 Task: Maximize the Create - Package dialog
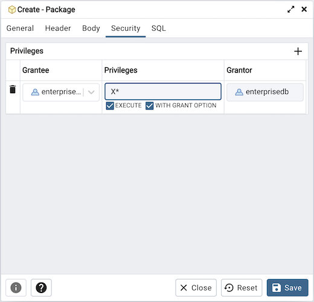click(290, 9)
